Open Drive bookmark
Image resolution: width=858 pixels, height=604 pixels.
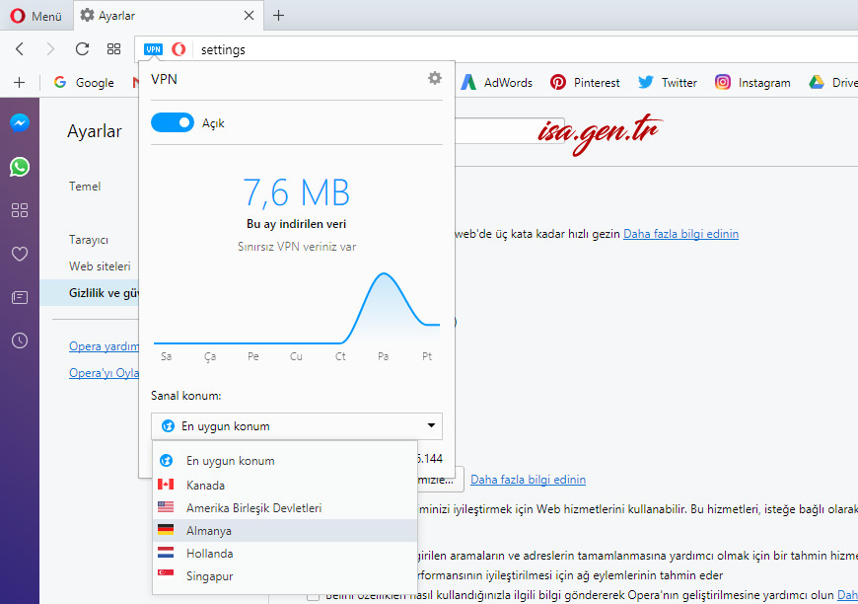[x=832, y=82]
